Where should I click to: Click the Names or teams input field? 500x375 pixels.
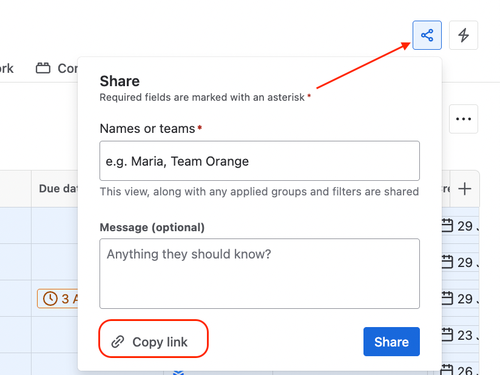[260, 161]
